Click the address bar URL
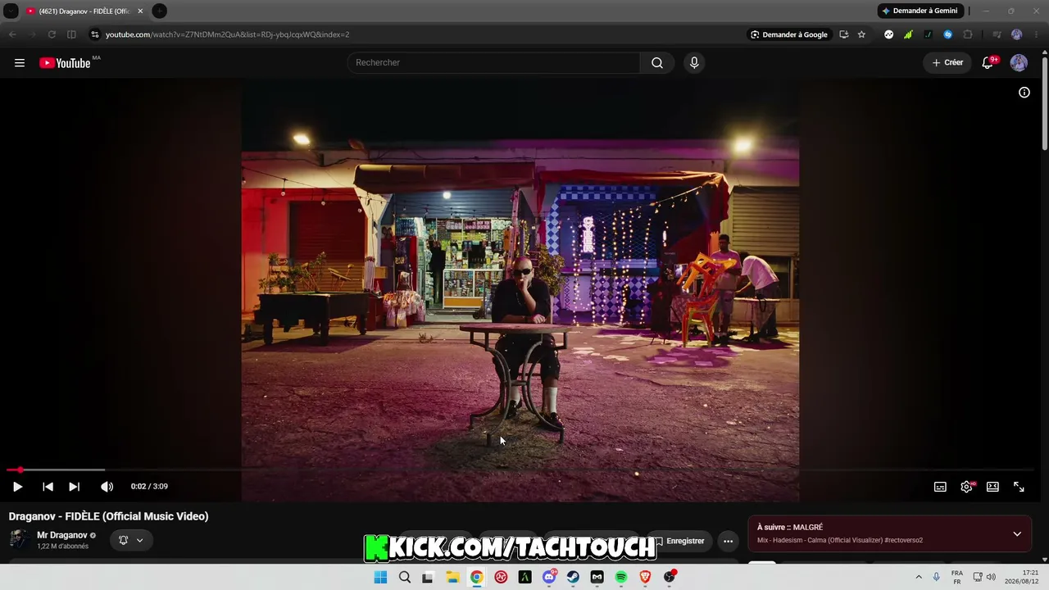 pos(227,34)
